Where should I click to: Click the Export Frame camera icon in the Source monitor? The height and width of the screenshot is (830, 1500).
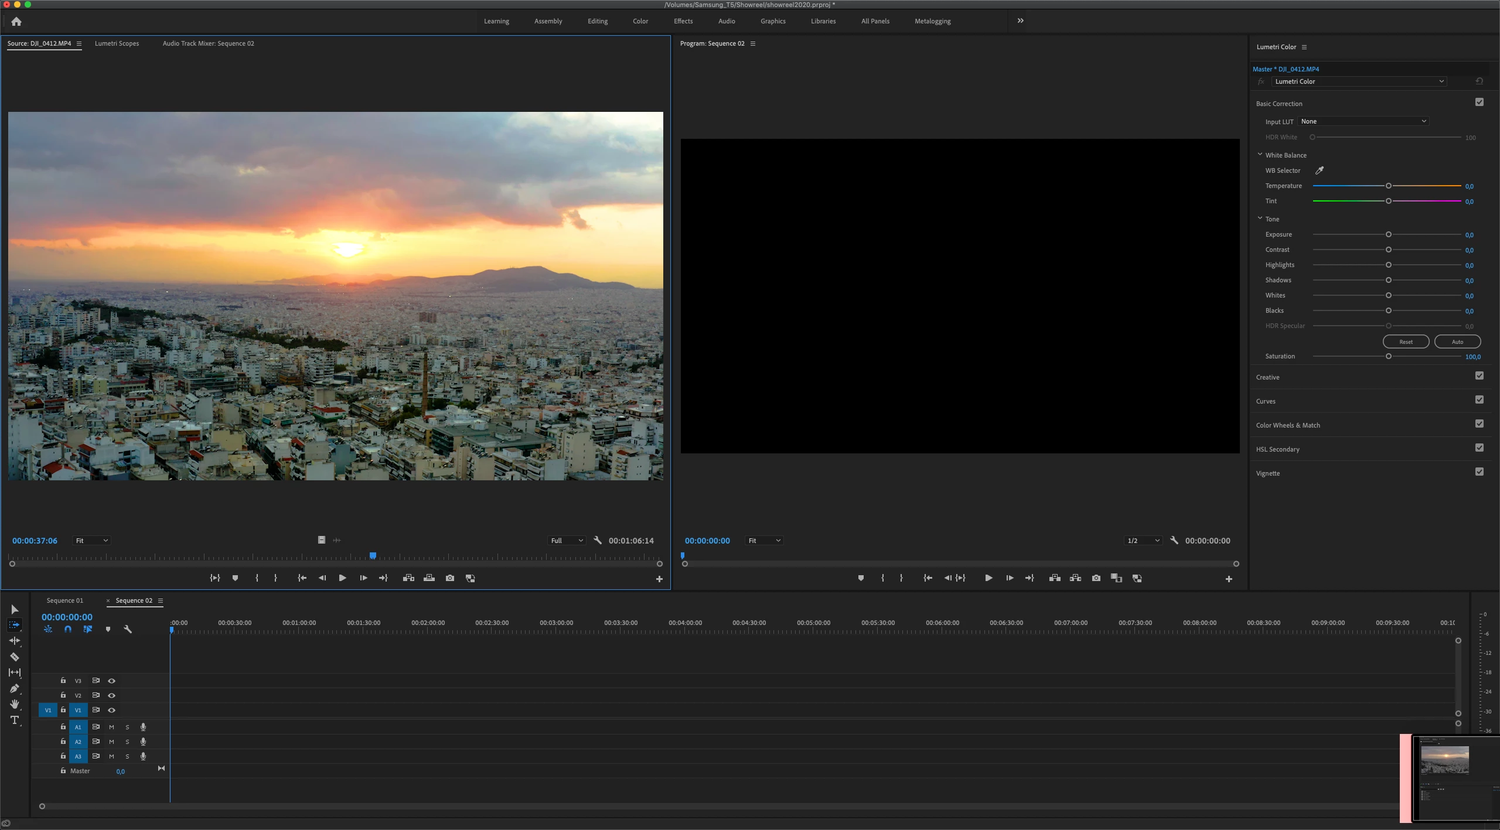coord(449,578)
